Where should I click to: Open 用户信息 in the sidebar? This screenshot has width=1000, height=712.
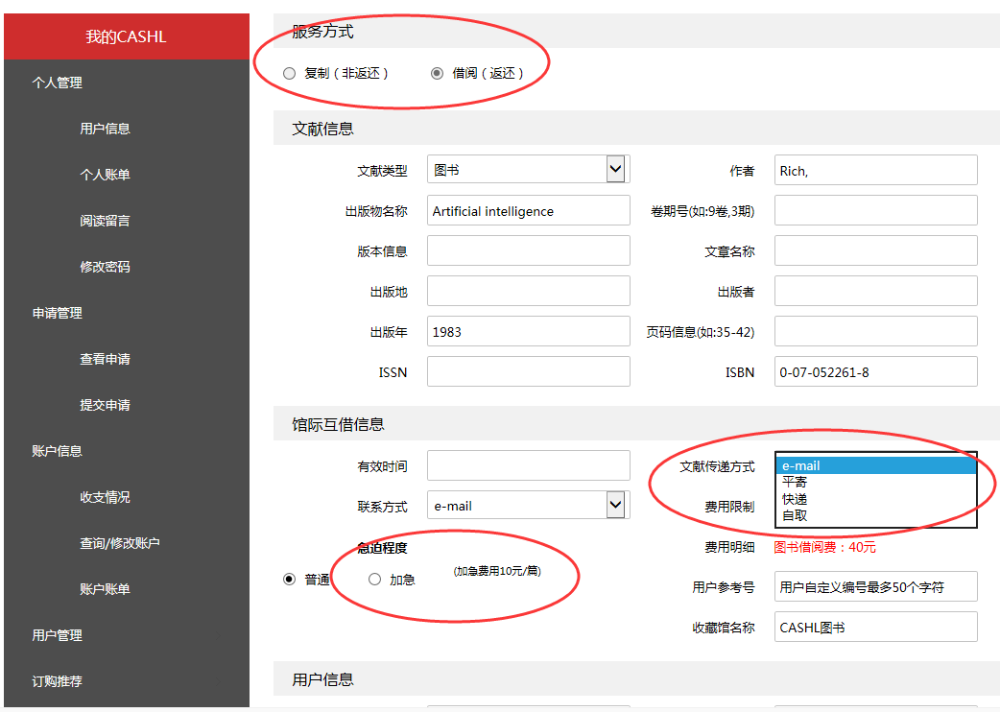(105, 129)
